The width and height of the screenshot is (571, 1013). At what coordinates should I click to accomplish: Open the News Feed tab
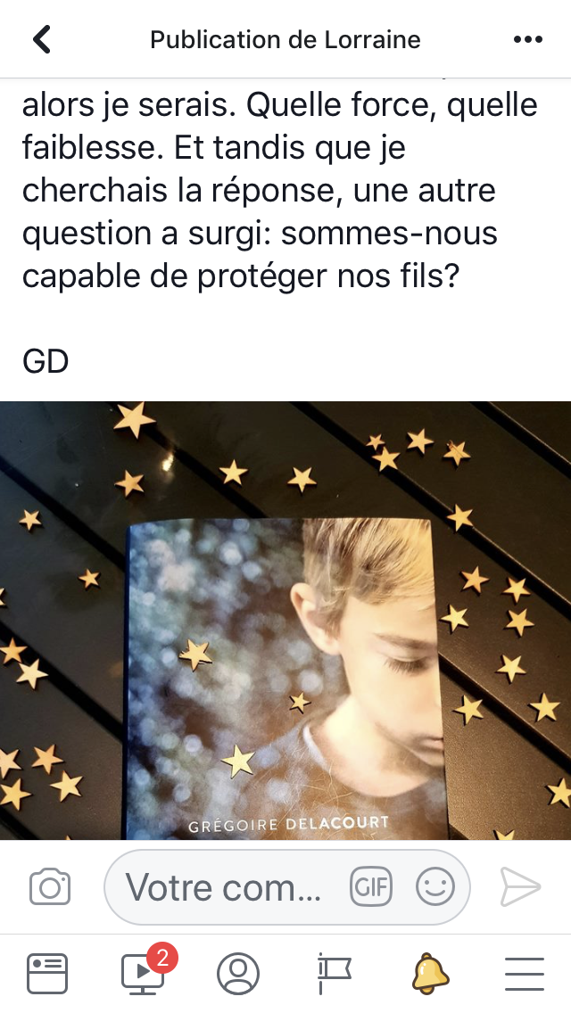[x=47, y=973]
